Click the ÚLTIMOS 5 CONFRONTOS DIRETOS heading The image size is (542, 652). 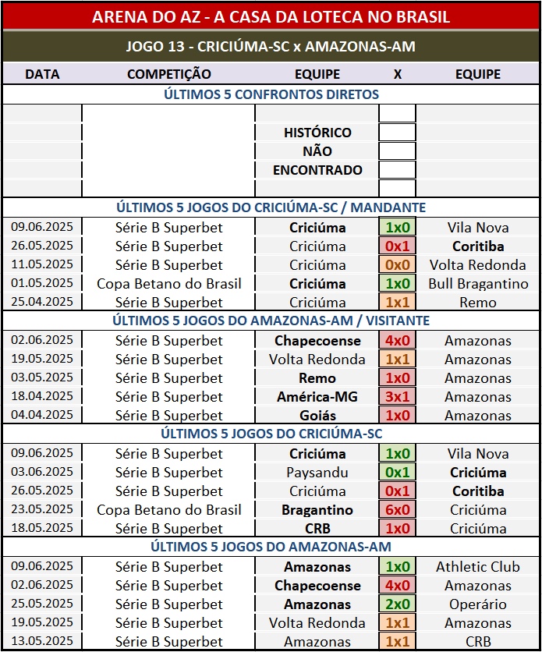click(x=271, y=94)
